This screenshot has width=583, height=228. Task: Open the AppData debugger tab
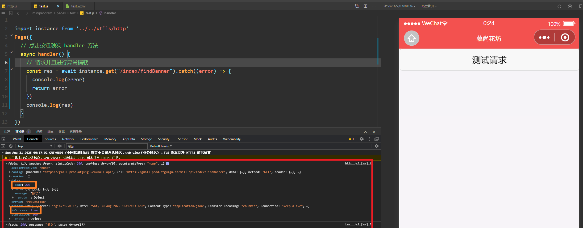click(128, 139)
